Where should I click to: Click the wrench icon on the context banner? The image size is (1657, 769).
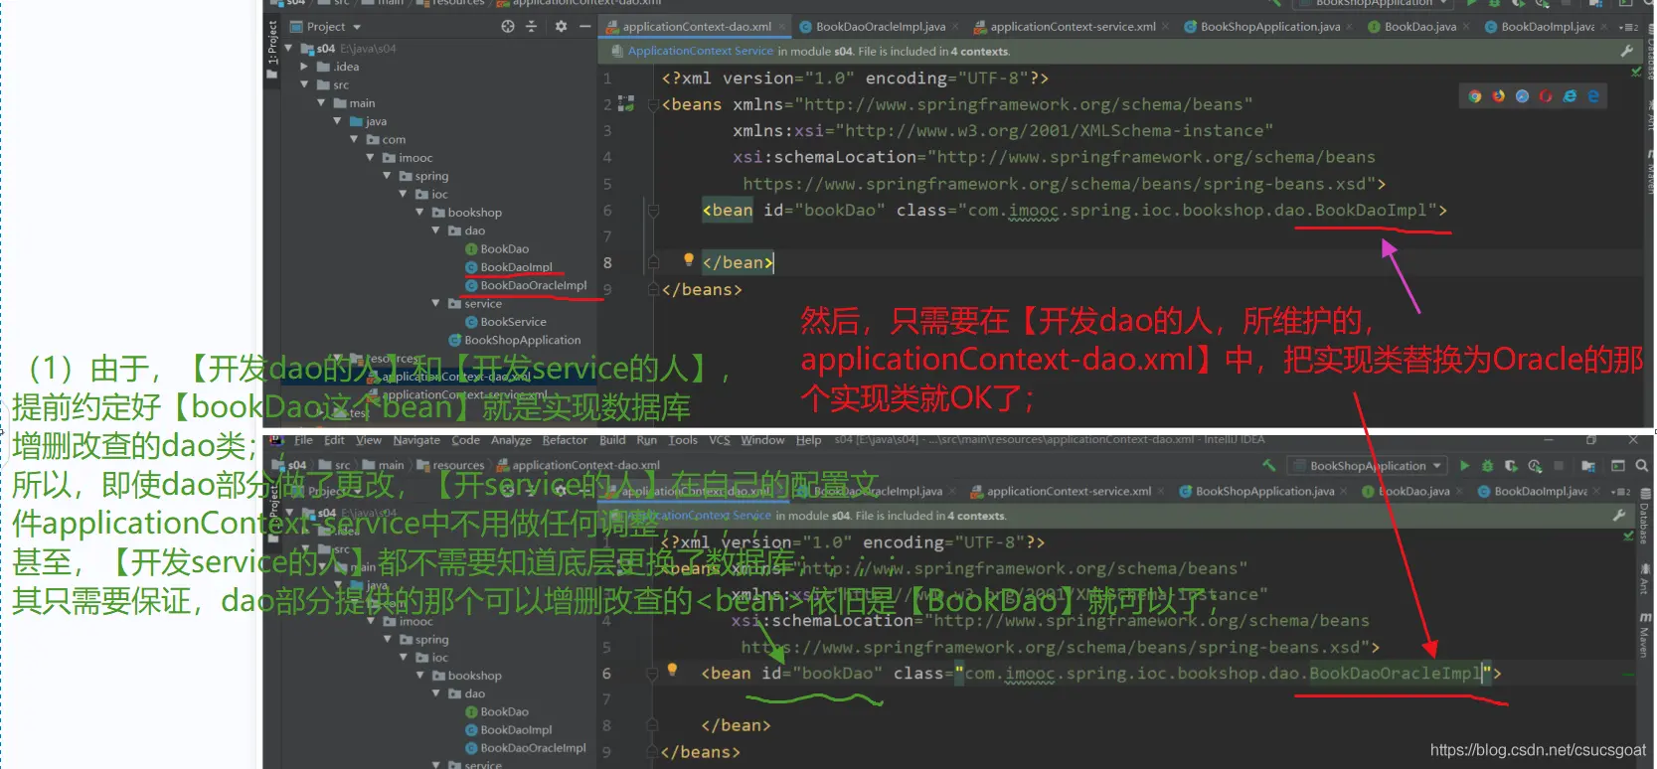[x=1627, y=52]
